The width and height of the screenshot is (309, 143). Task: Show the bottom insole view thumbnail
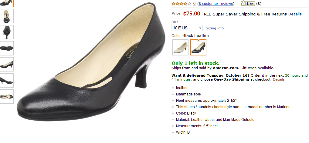click(7, 96)
